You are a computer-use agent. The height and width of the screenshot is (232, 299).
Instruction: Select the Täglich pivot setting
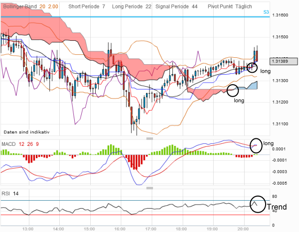pyautogui.click(x=244, y=6)
